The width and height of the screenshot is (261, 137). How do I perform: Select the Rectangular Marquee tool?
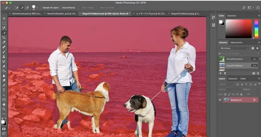pyautogui.click(x=4, y=23)
